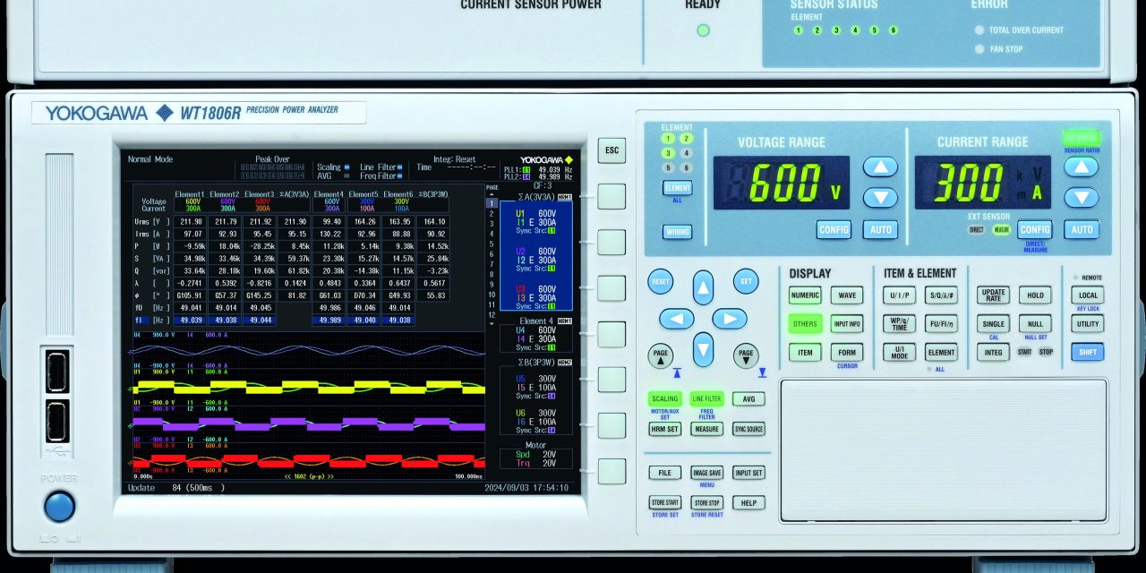Enable the LINE FILTER

706,398
